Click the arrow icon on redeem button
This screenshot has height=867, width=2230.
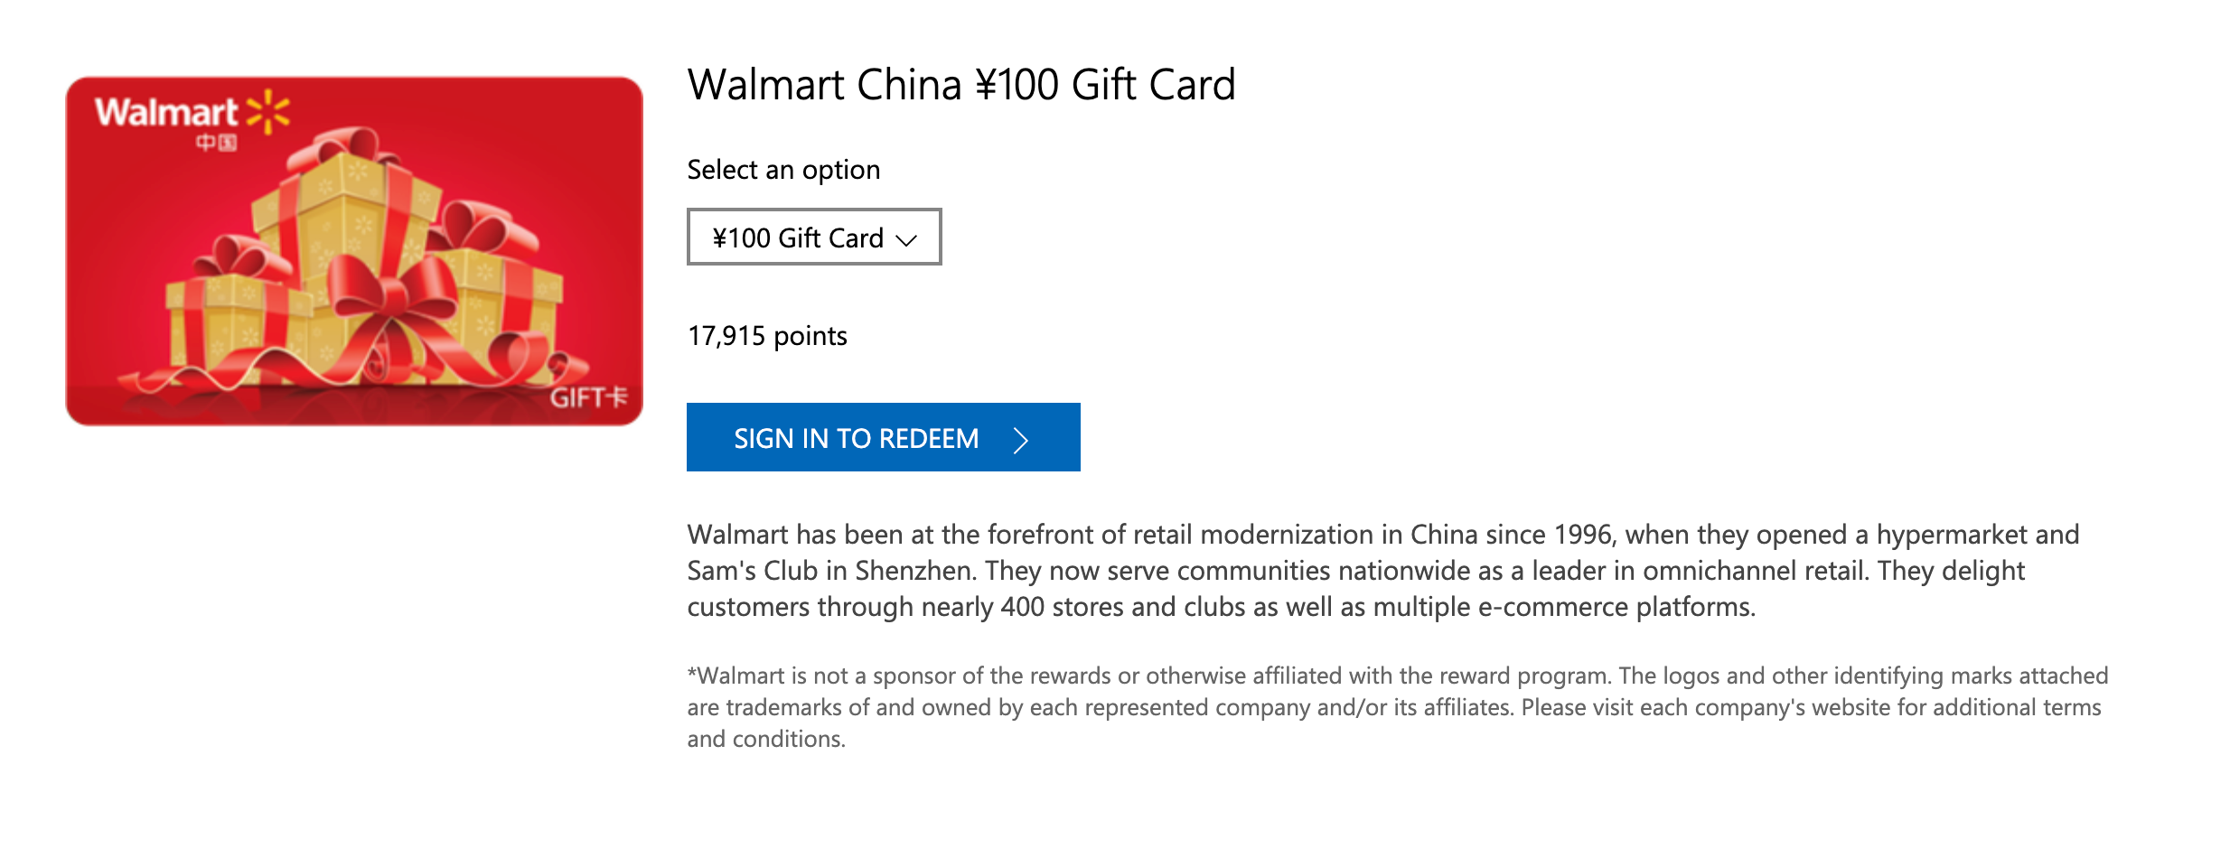[1021, 440]
